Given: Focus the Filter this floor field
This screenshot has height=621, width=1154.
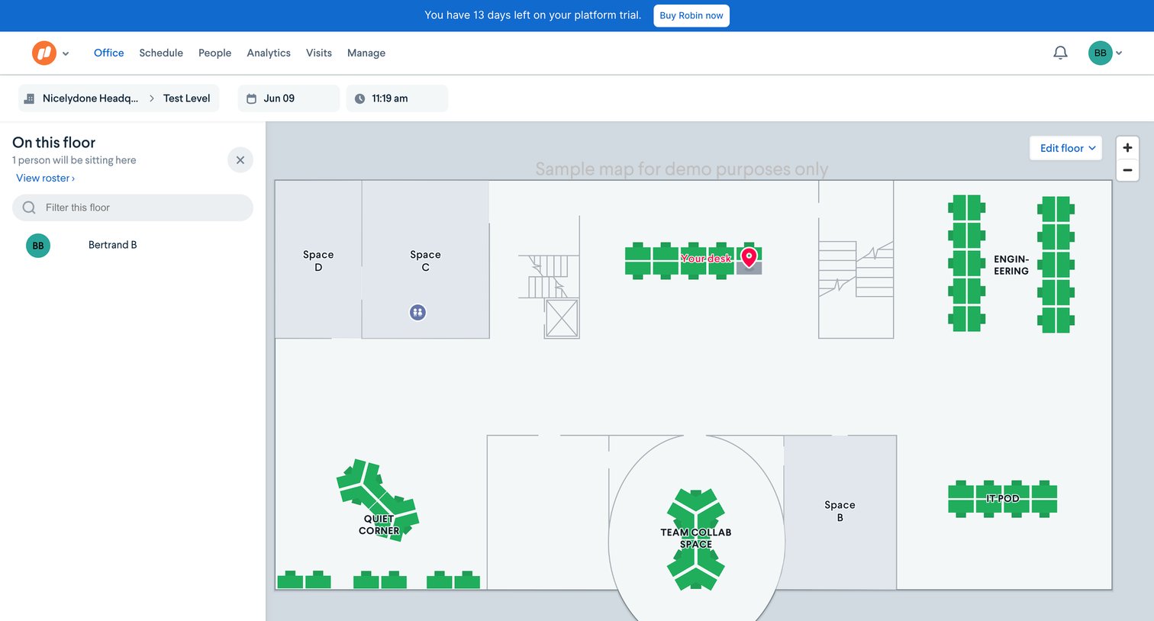Looking at the screenshot, I should [133, 208].
